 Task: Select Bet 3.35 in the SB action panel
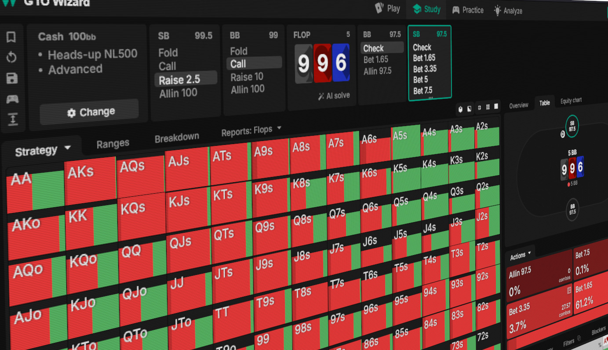coord(424,69)
